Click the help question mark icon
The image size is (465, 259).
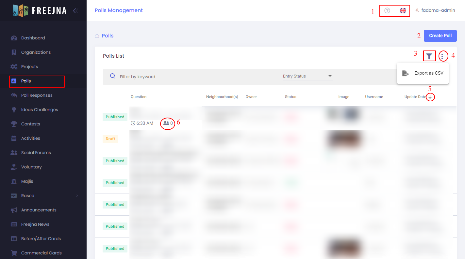(x=387, y=10)
